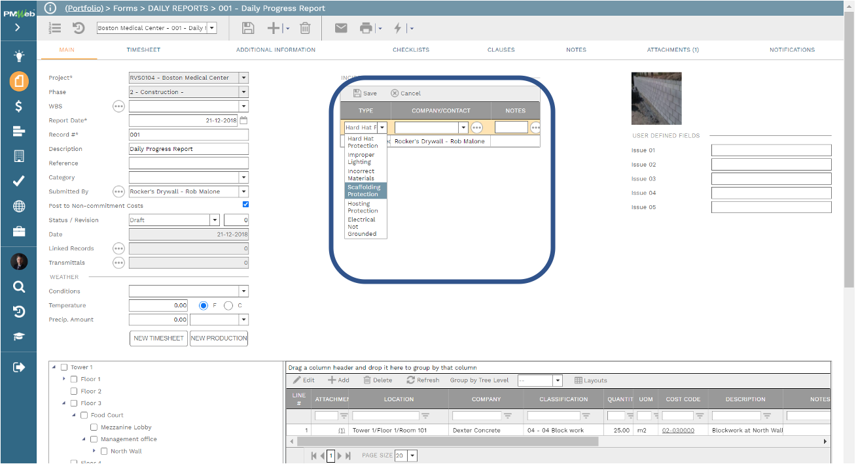The height and width of the screenshot is (464, 856).
Task: Collapse the Tower 1 tree node
Action: (x=54, y=367)
